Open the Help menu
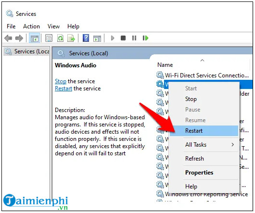255x213 pixels. (x=73, y=26)
